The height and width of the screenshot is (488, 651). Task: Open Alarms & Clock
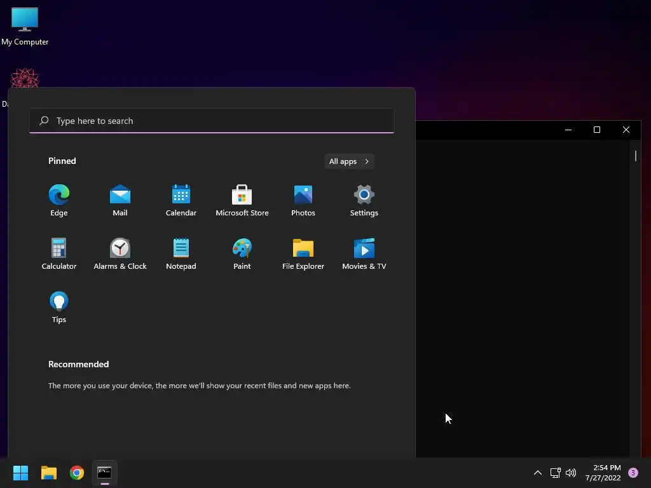point(120,254)
